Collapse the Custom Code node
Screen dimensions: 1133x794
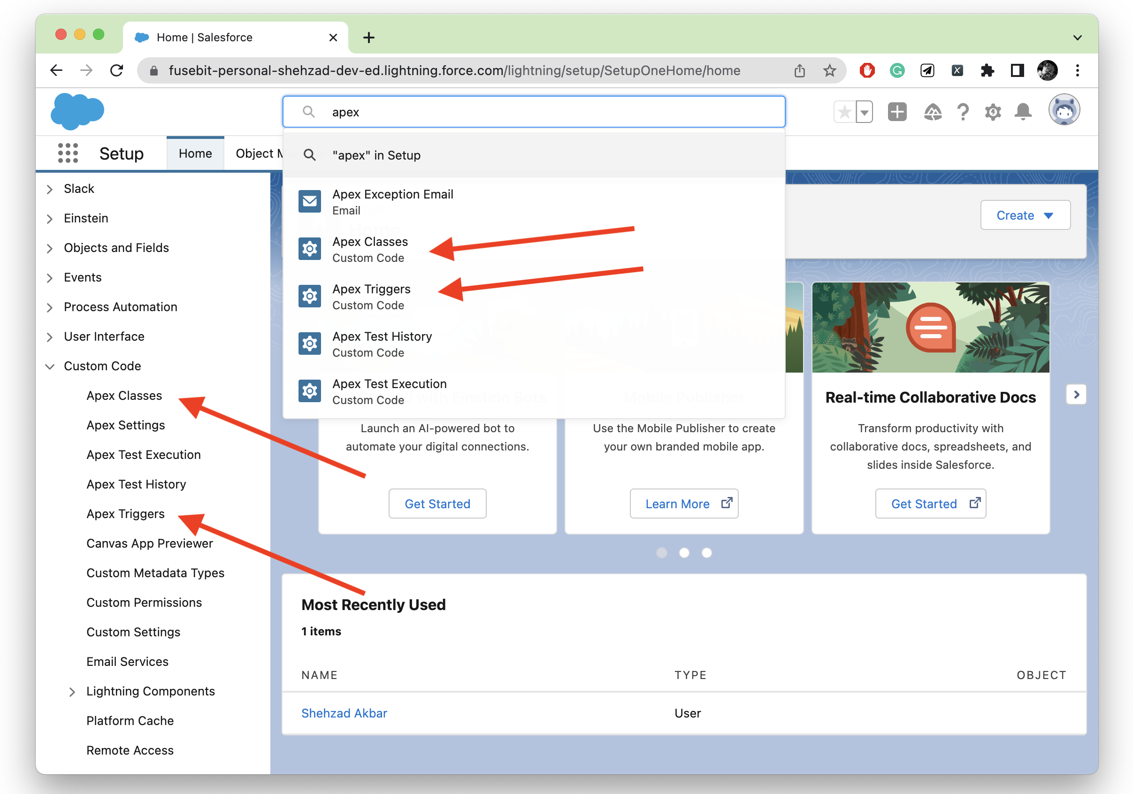click(49, 366)
